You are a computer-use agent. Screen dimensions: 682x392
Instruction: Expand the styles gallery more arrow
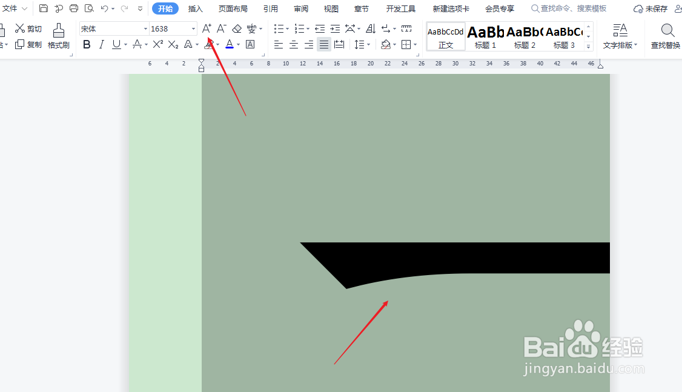(x=589, y=46)
